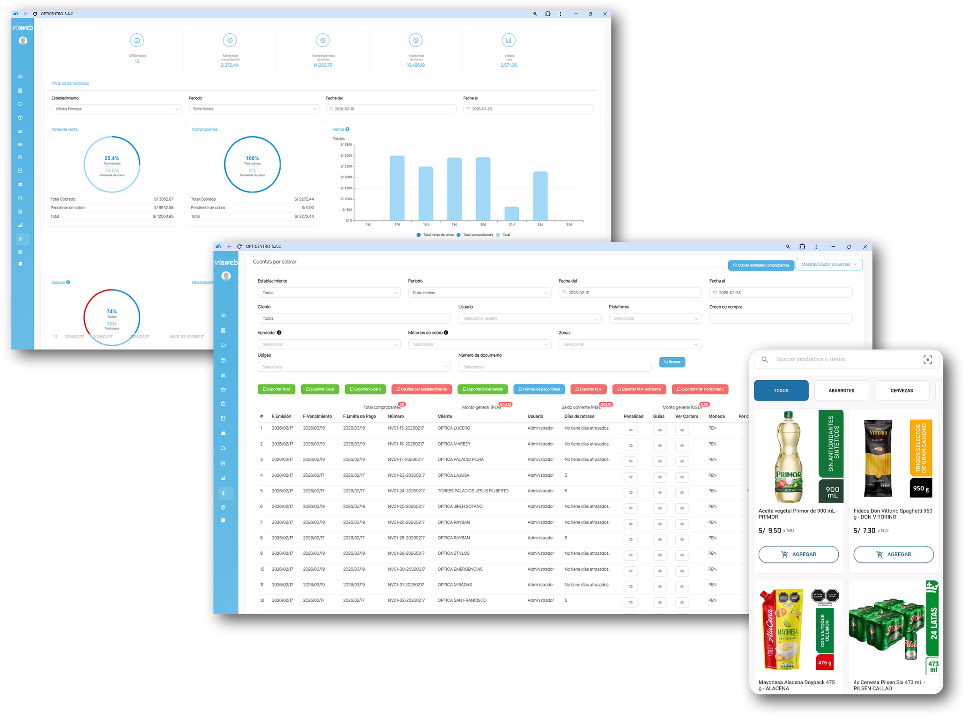The image size is (964, 715).
Task: Click Fecha del field showing 2026-02-01
Action: 630,293
